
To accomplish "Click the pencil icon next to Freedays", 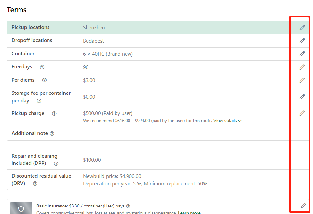I will (302, 67).
